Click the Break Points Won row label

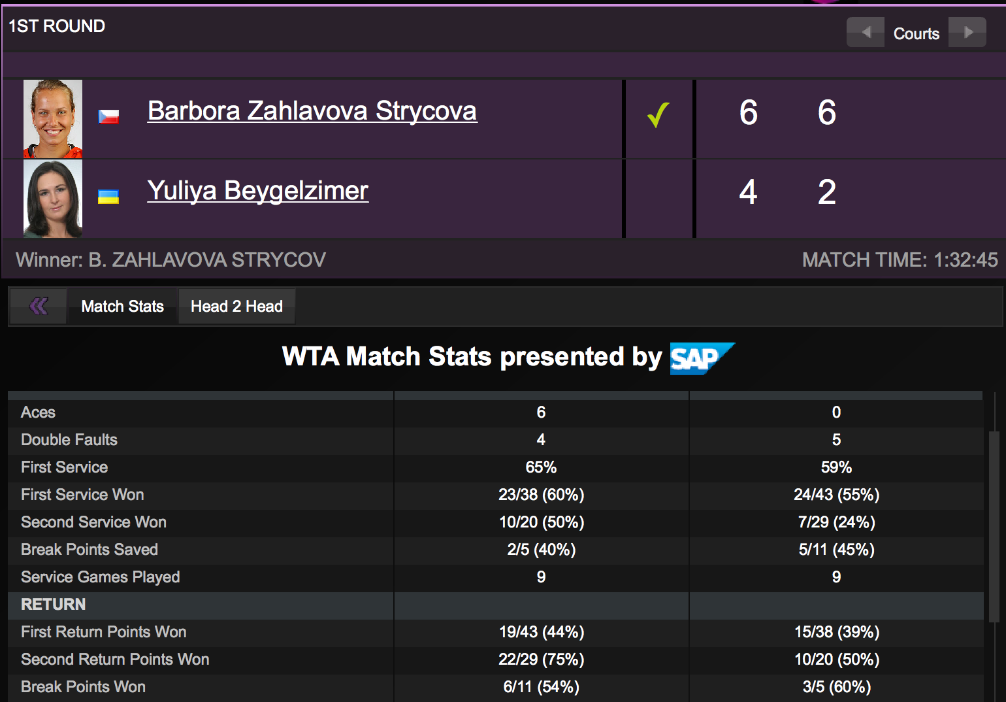[83, 687]
